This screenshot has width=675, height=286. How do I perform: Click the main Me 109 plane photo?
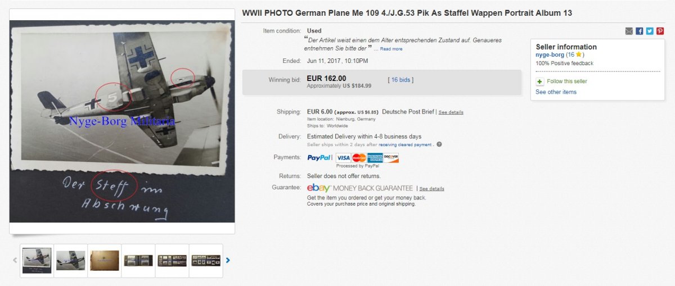pos(122,121)
